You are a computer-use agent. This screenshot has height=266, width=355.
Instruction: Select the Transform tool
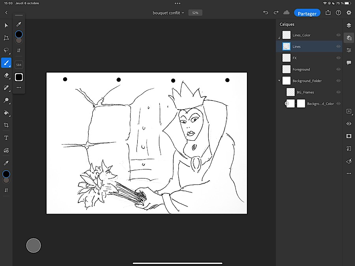click(6, 38)
